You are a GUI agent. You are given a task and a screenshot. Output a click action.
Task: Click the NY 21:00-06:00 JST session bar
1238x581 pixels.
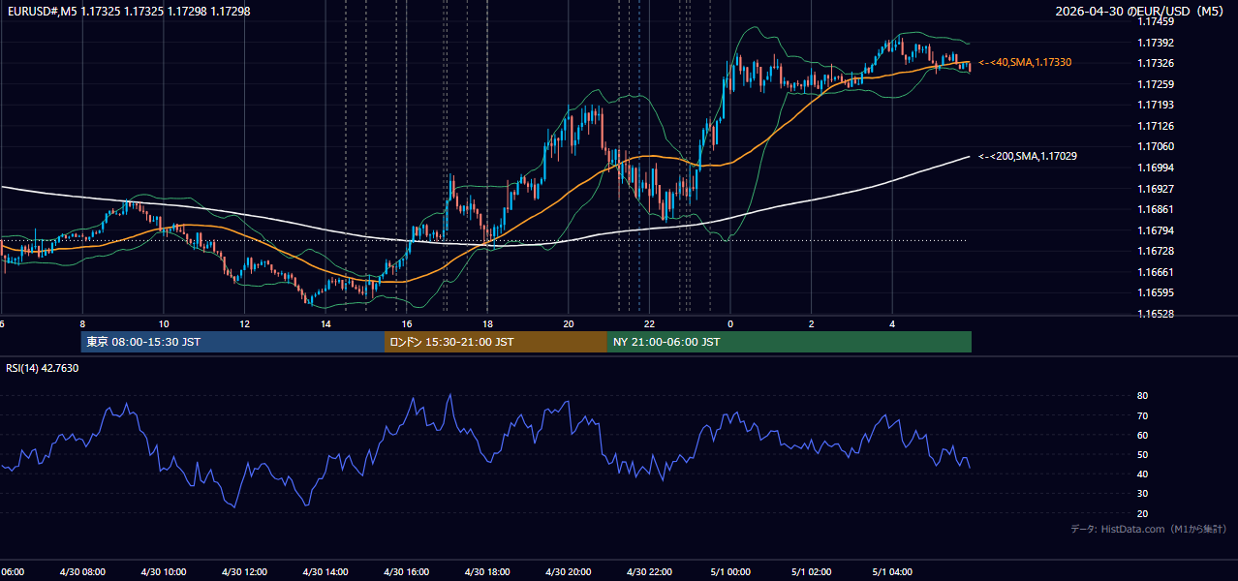789,342
